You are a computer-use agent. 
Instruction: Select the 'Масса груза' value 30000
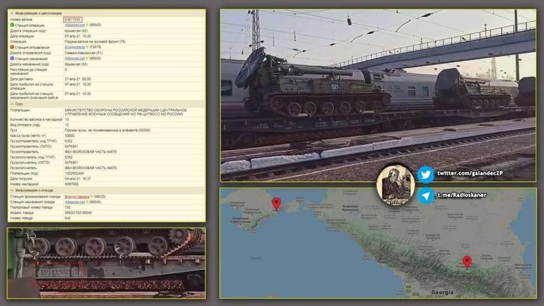click(69, 136)
